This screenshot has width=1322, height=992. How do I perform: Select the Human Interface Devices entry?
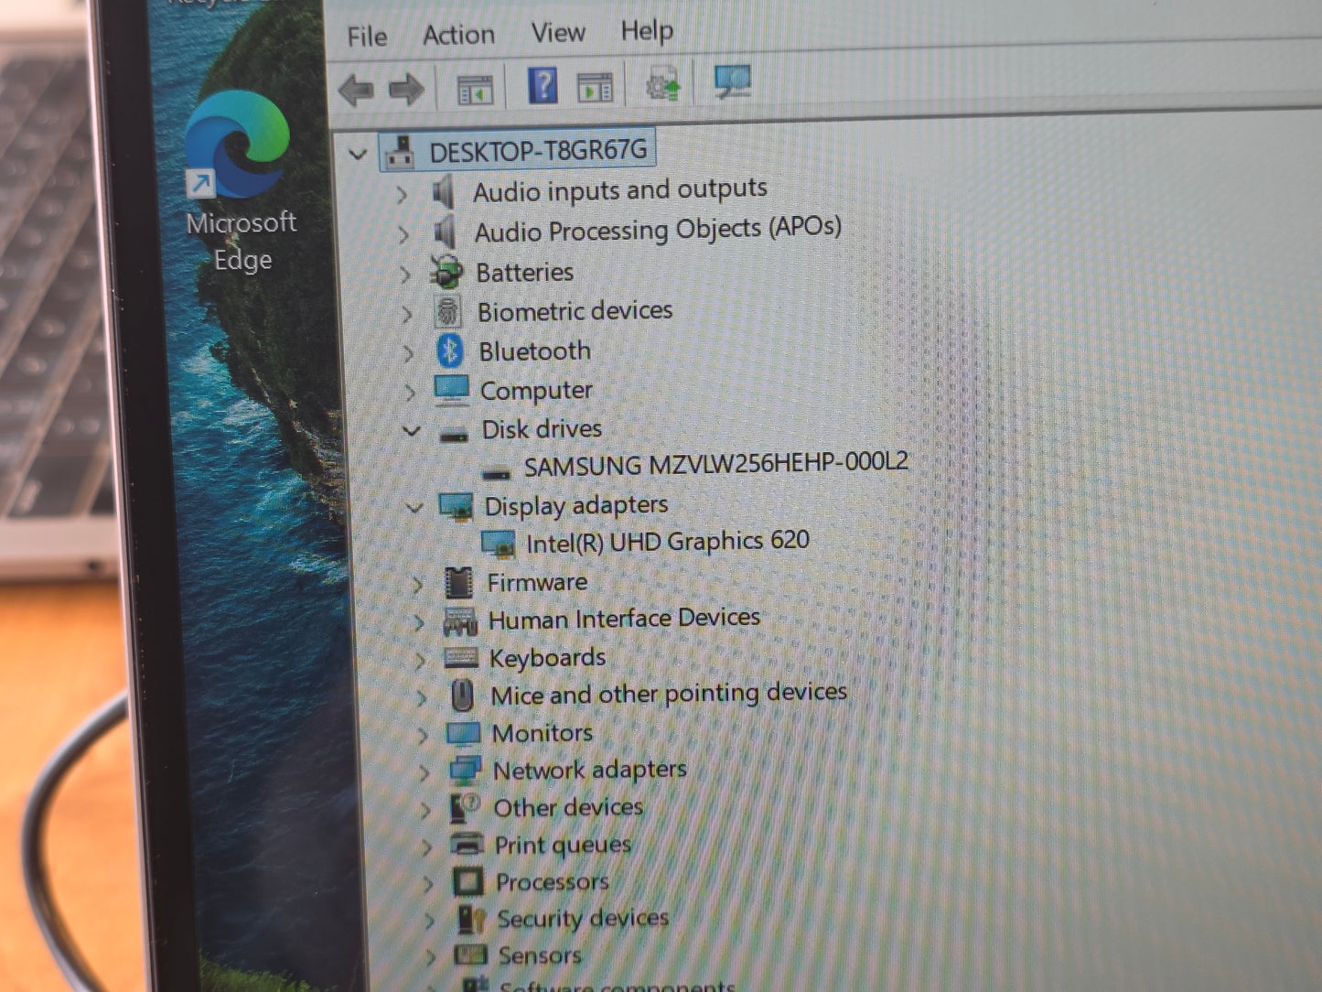pyautogui.click(x=625, y=618)
